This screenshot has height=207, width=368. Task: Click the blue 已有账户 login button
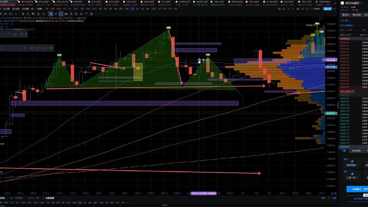(x=356, y=189)
